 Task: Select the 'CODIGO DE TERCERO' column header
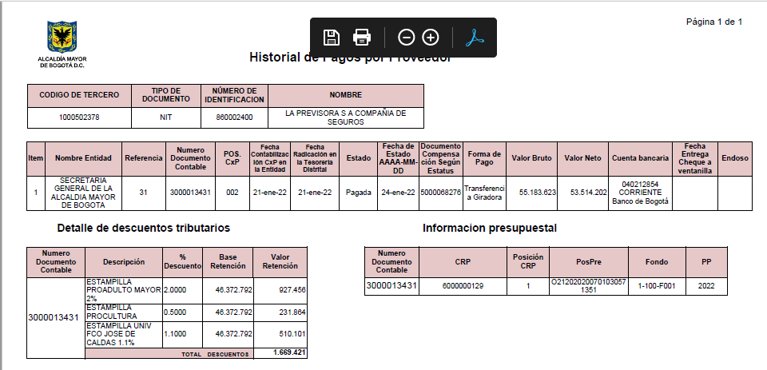click(79, 95)
